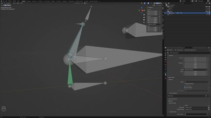The width and height of the screenshot is (211, 118).
Task: Toggle Relative Parenting checkbox
Action: coord(185,84)
